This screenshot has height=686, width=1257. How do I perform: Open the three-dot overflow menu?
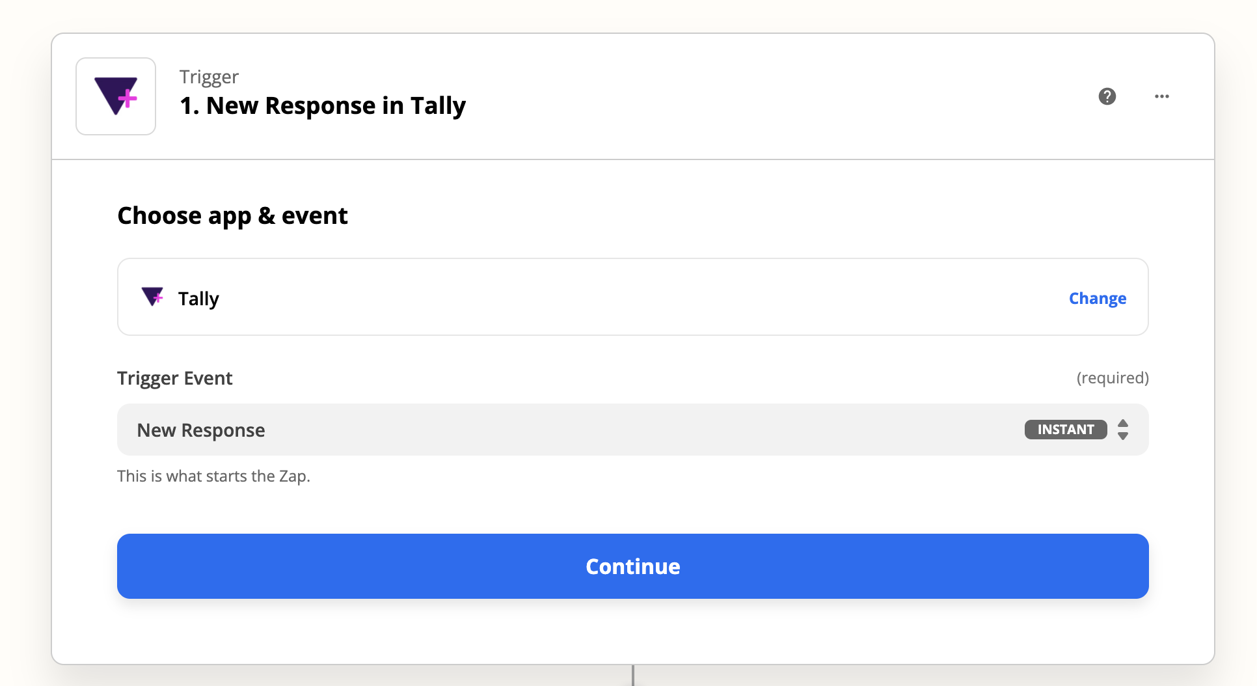click(1162, 96)
